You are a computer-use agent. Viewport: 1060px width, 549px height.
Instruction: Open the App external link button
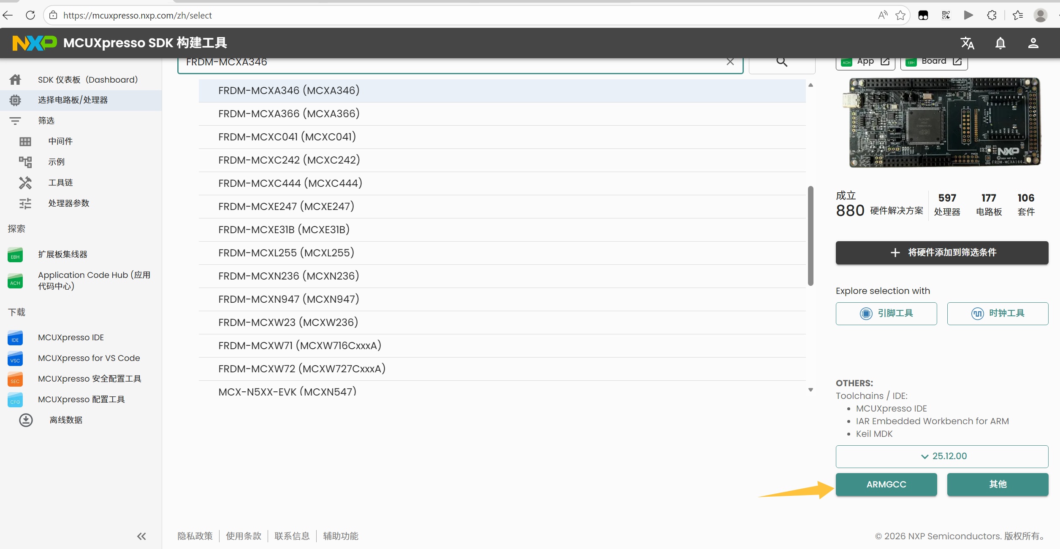pyautogui.click(x=865, y=62)
